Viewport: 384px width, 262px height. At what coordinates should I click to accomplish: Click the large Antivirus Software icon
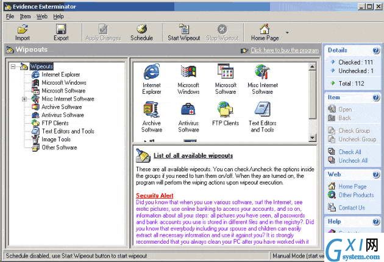[188, 110]
